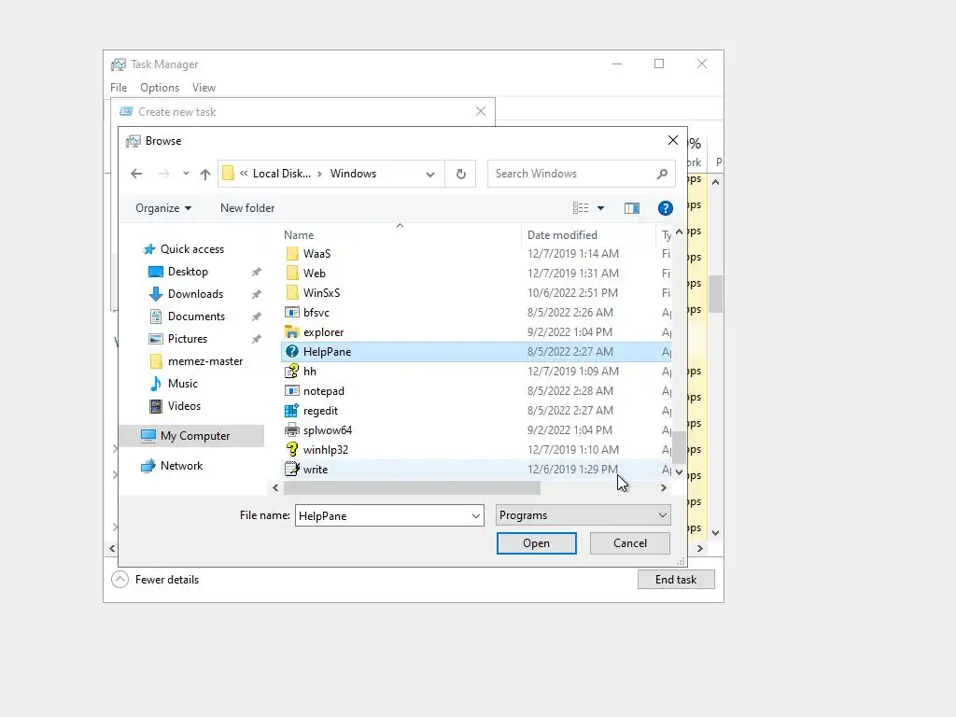
Task: Click the pin icon beside Desktop
Action: 257,272
